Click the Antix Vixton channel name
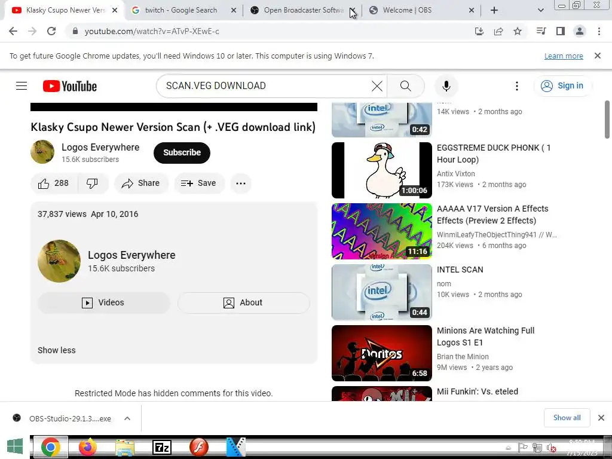Image resolution: width=612 pixels, height=459 pixels. [x=456, y=174]
